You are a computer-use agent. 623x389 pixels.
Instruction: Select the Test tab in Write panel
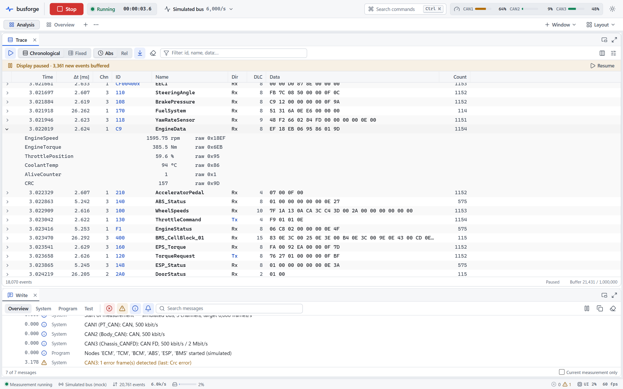pyautogui.click(x=89, y=309)
